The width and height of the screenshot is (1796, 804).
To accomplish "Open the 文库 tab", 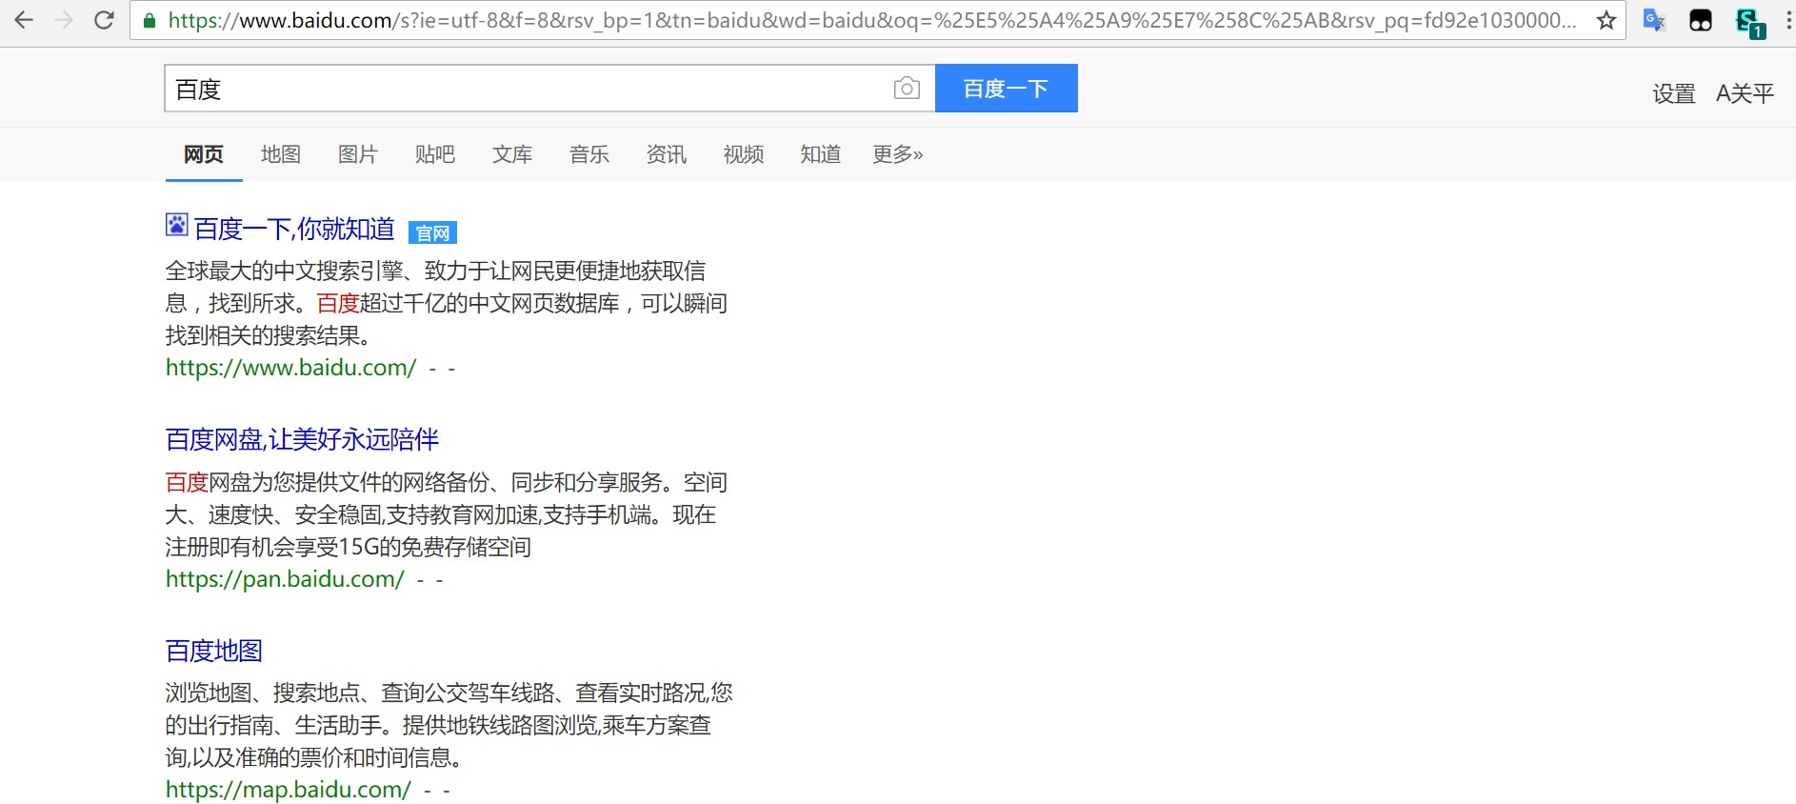I will tap(512, 154).
